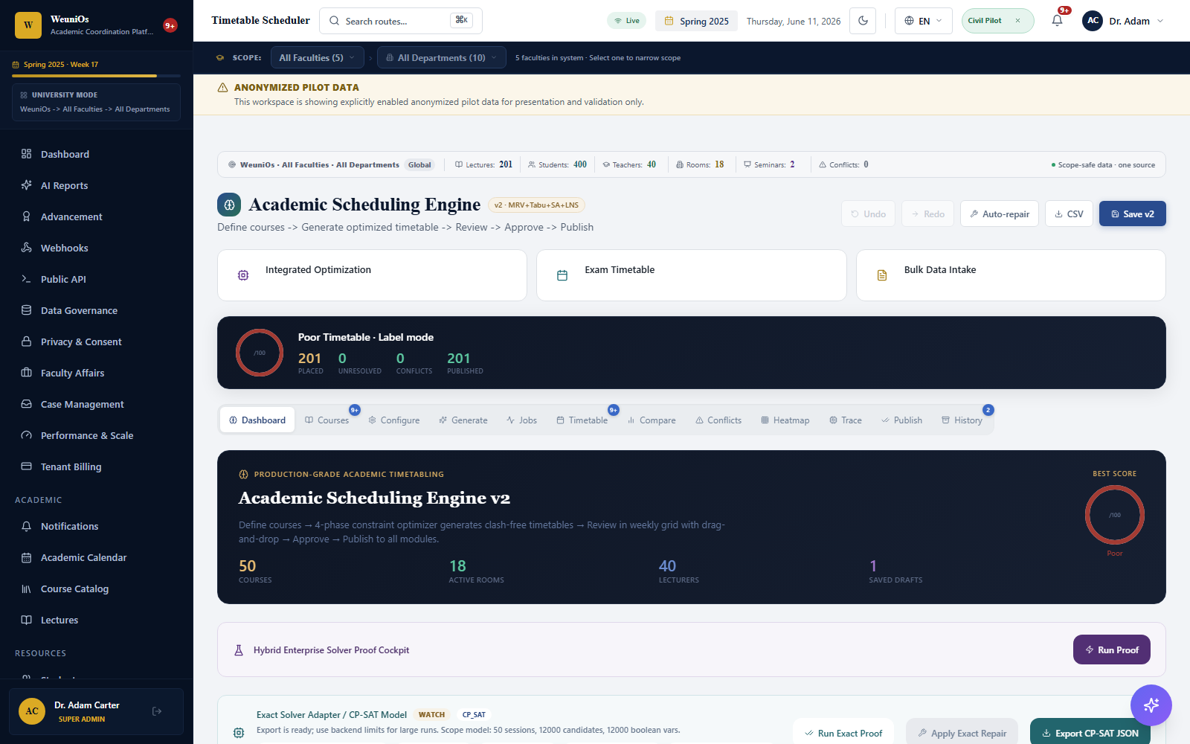Screen dimensions: 1190x744
Task: Select the Spring 2025 term selector
Action: (697, 21)
